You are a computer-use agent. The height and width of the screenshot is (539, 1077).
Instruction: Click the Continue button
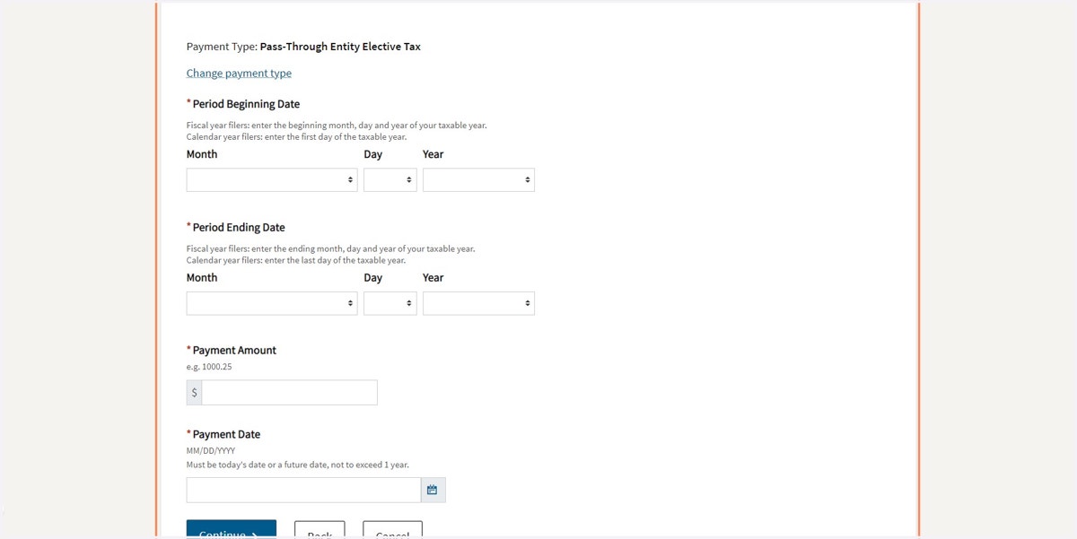click(232, 529)
